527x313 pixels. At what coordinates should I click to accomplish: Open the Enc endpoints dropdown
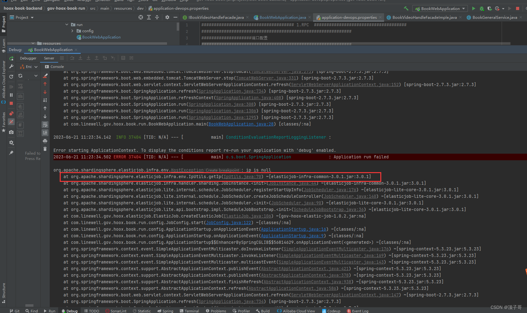coord(28,67)
